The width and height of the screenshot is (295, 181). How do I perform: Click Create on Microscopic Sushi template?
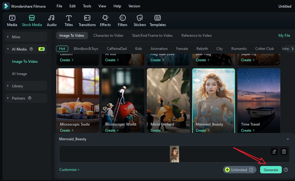pyautogui.click(x=67, y=130)
